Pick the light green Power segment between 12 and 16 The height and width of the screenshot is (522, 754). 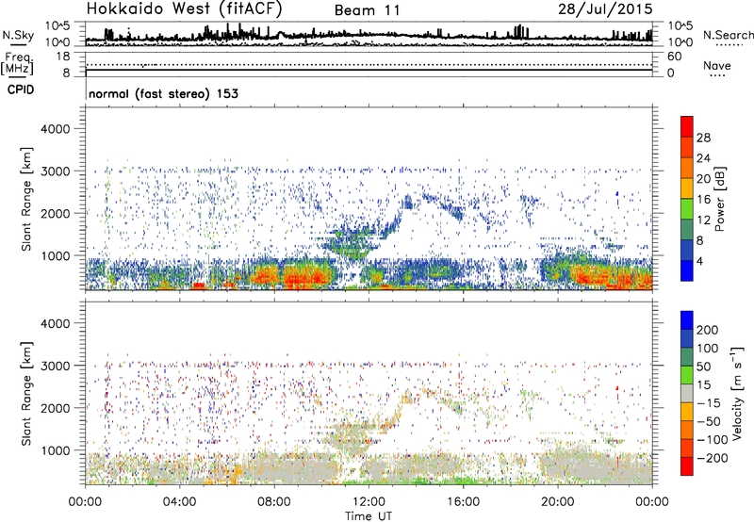[687, 208]
